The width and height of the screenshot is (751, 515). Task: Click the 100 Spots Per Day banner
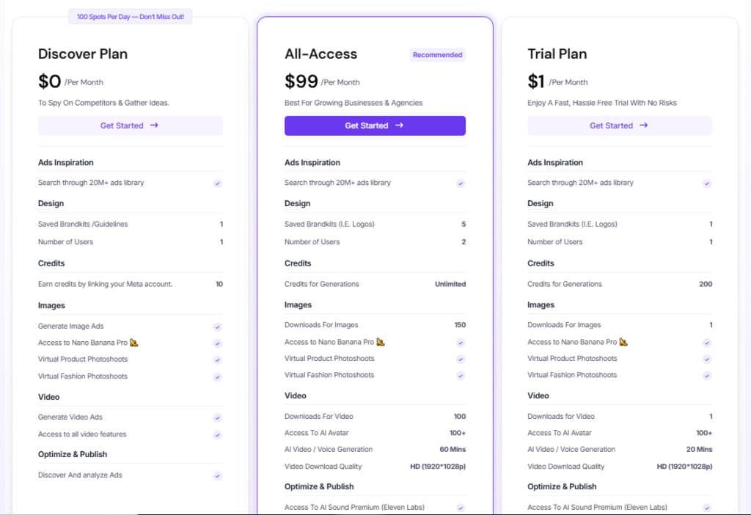(130, 16)
